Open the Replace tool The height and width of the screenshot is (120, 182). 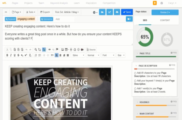[x=39, y=50]
